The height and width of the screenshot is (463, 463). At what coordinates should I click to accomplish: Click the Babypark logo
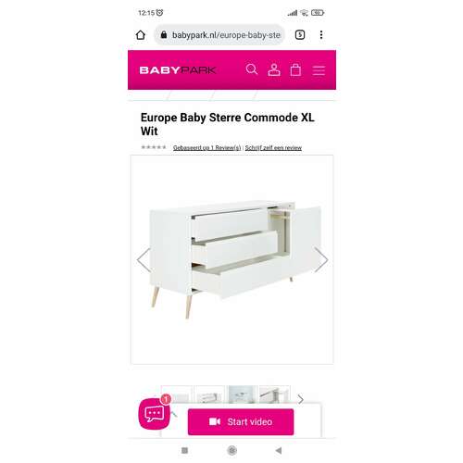pyautogui.click(x=178, y=70)
